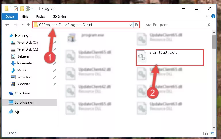Switch to large thumbnails view icon
The width and height of the screenshot is (221, 139).
[x=212, y=133]
